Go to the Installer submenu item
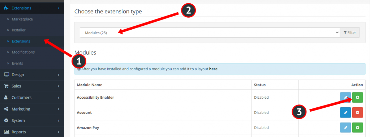Image resolution: width=370 pixels, height=137 pixels. point(19,30)
